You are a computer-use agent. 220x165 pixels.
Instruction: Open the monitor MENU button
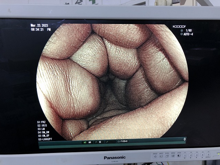pyautogui.click(x=173, y=156)
